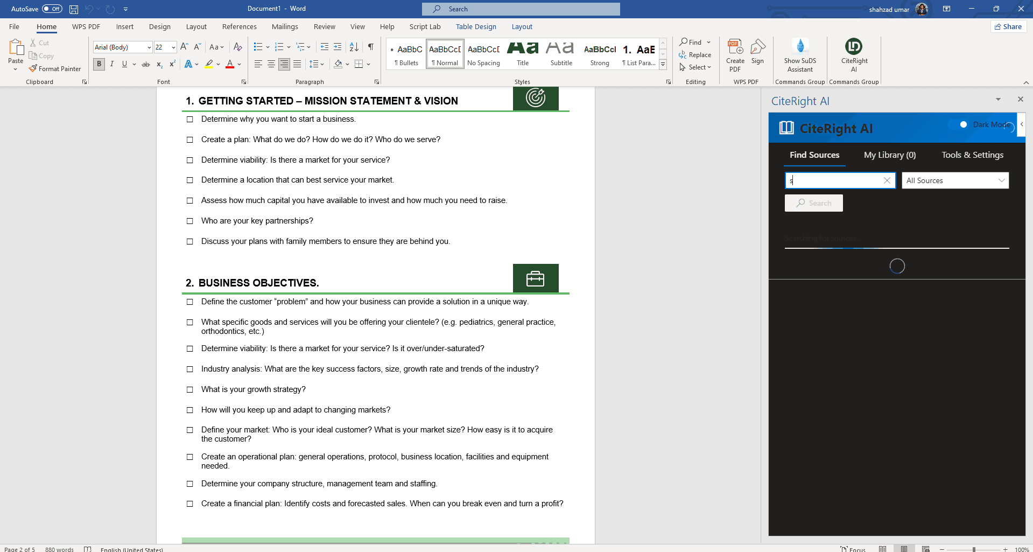Check 'Define the customer problem' checkbox

pos(189,302)
